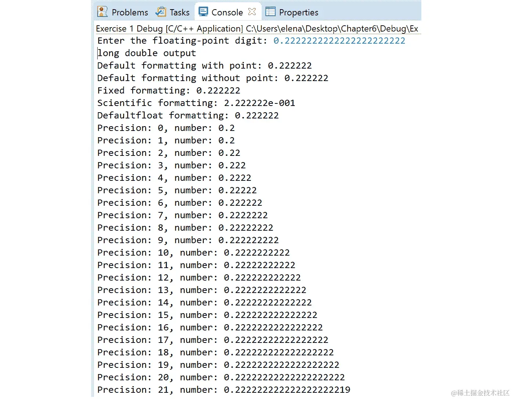Image resolution: width=512 pixels, height=399 pixels.
Task: Click the 'Precision: 6' output line
Action: 180,203
